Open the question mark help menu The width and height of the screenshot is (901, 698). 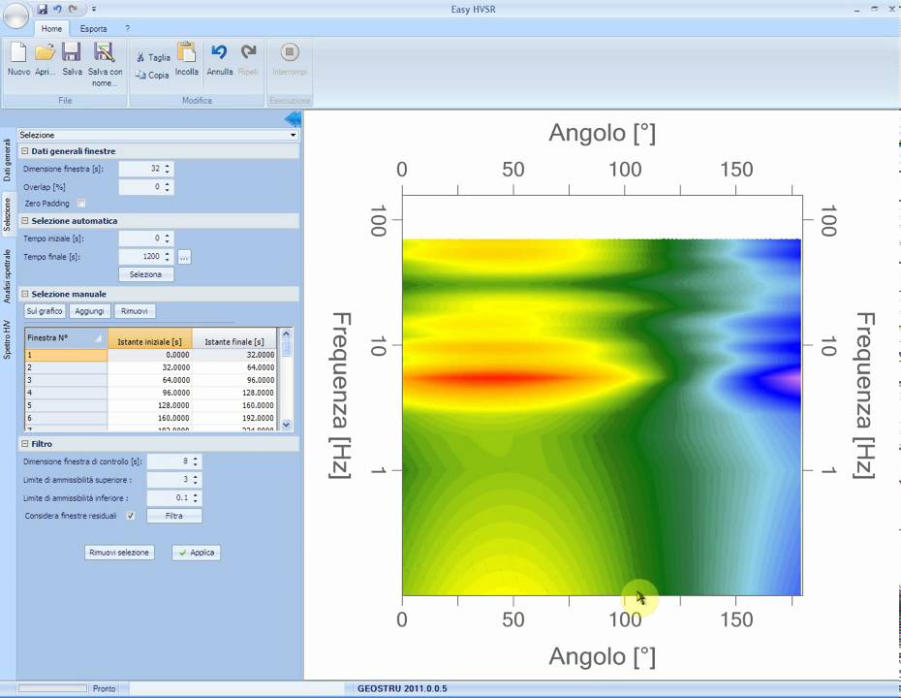127,28
